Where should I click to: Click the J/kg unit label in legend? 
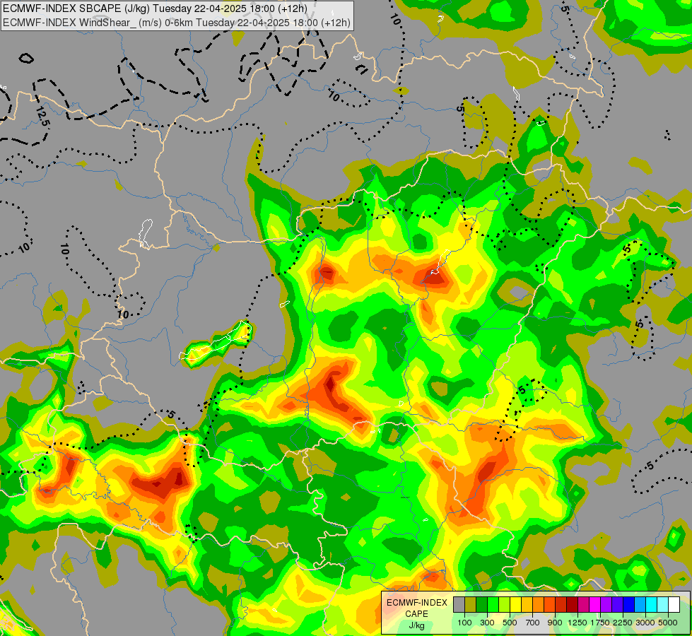pos(416,625)
